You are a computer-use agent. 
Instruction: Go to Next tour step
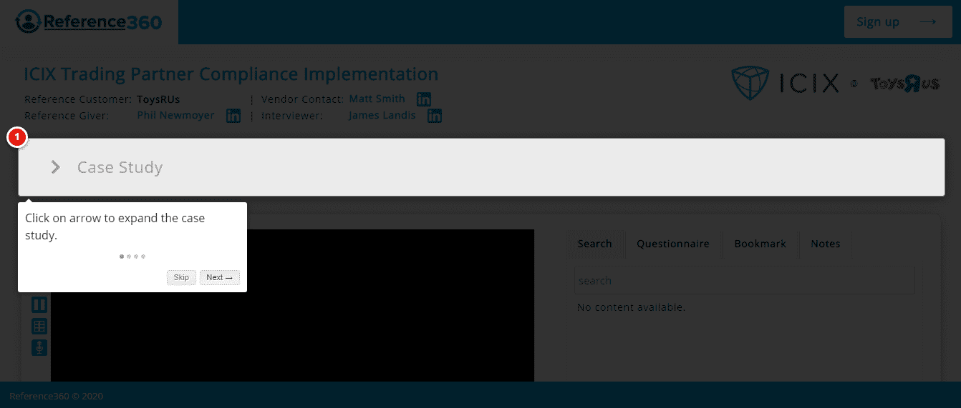[x=219, y=277]
